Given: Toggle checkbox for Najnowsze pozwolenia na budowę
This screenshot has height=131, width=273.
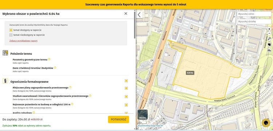Looking at the screenshot, I should tap(126, 105).
